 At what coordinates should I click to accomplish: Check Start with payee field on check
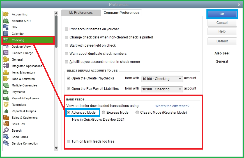point(66,45)
